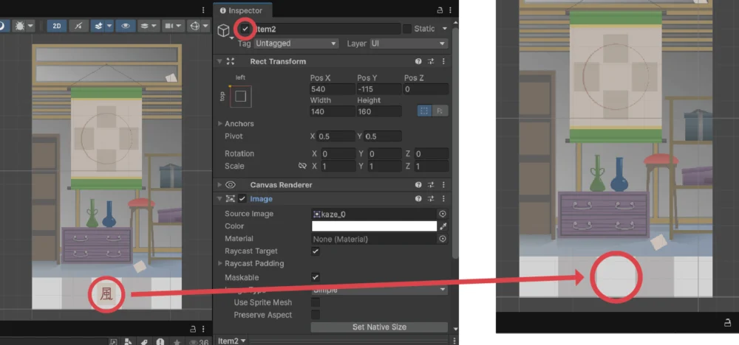Toggle the 2D scene view mode
The height and width of the screenshot is (345, 739).
pos(57,25)
